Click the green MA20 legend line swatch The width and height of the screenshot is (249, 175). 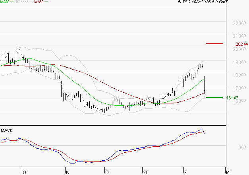pyautogui.click(x=12, y=2)
